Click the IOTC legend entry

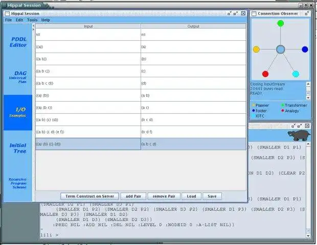point(258,116)
